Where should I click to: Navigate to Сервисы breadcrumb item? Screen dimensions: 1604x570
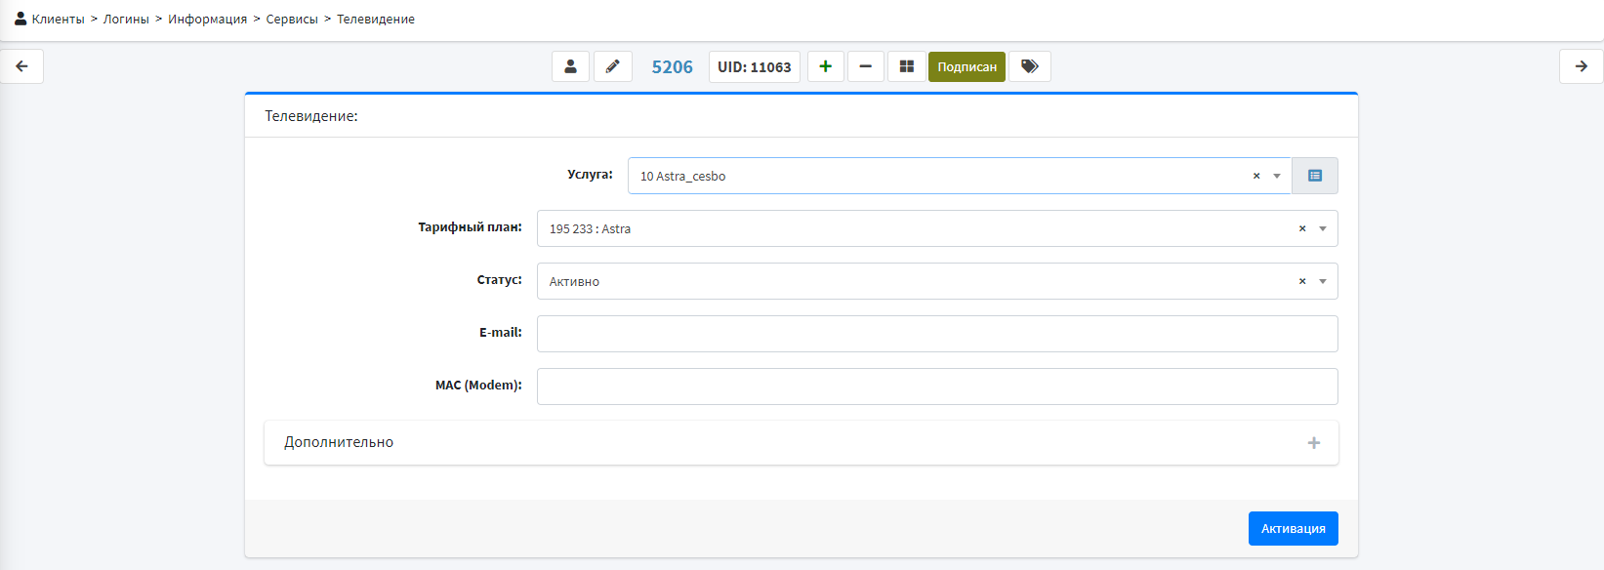click(292, 20)
